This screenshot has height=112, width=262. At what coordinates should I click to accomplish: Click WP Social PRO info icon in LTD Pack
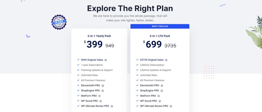pyautogui.click(x=160, y=101)
